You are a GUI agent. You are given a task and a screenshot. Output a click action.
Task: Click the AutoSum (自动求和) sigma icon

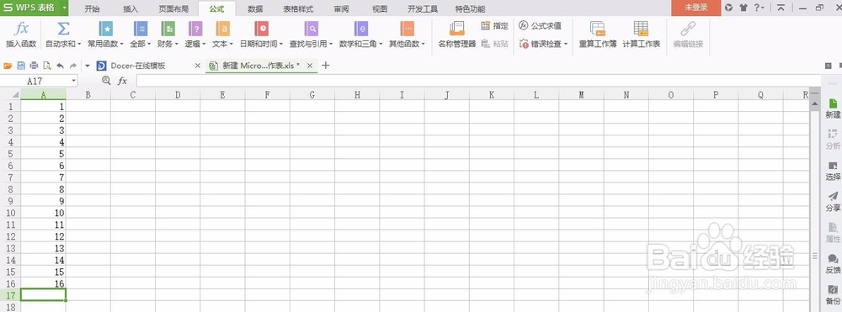63,29
